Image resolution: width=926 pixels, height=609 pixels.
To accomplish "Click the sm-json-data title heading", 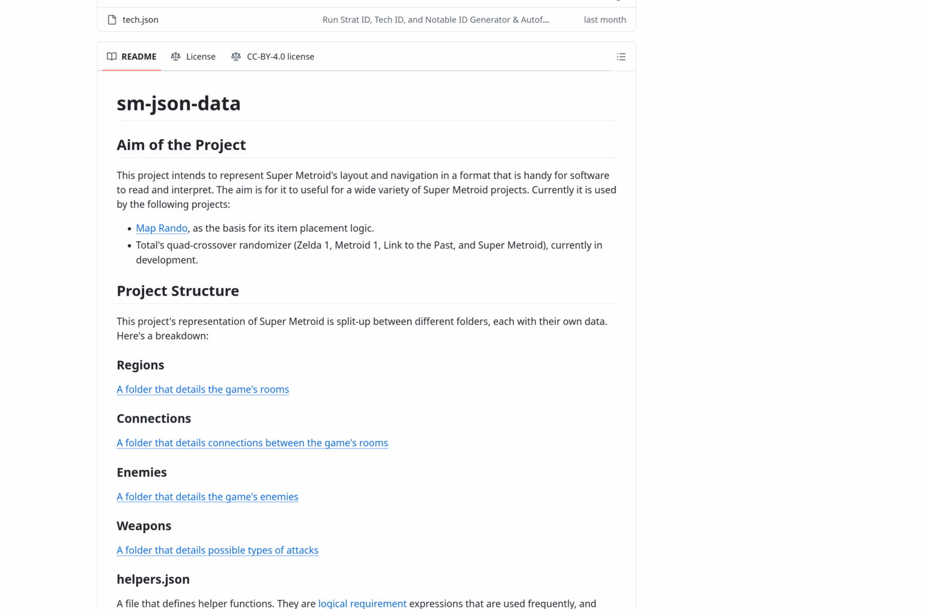I will click(178, 104).
